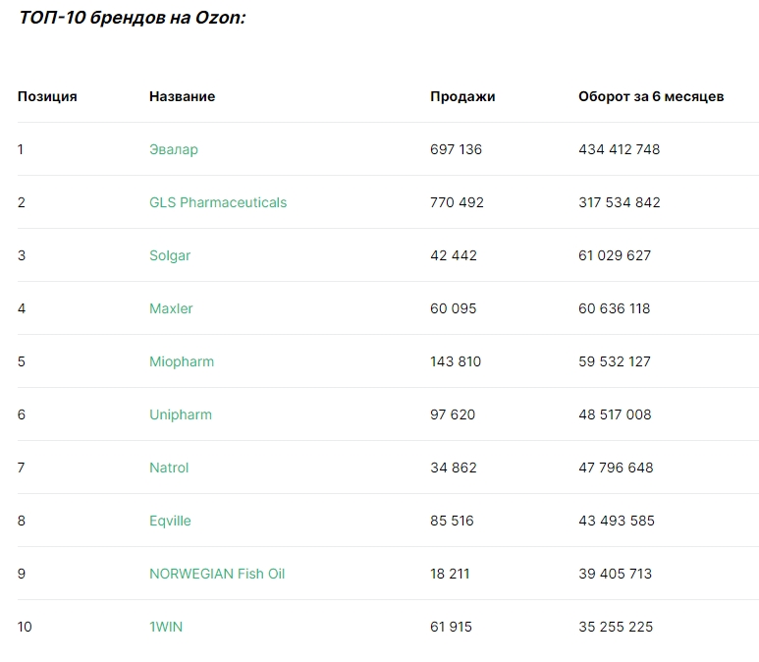Click the Позиция column header

point(47,96)
